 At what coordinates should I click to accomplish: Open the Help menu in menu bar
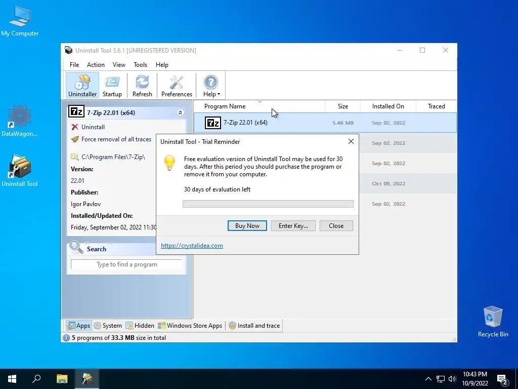tap(162, 65)
